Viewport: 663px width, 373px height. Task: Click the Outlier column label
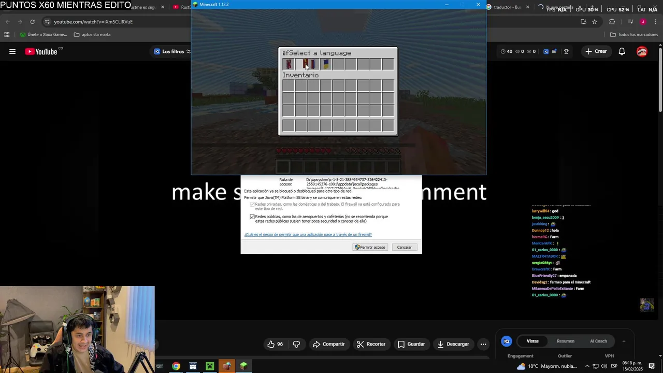click(x=565, y=356)
